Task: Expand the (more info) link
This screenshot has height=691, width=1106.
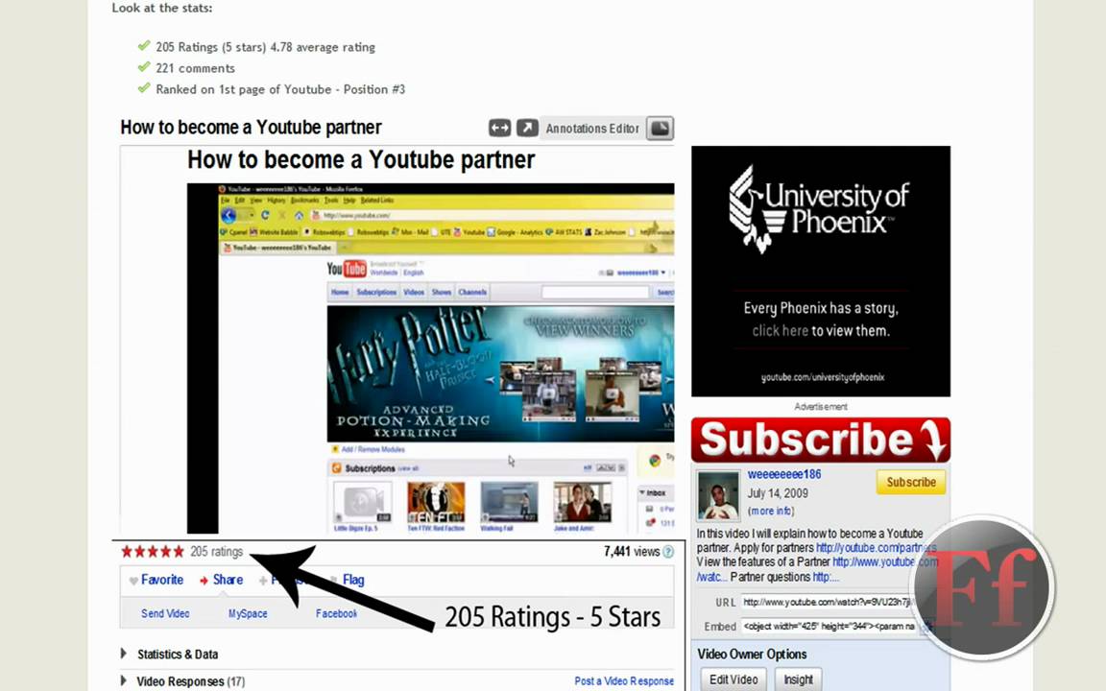Action: pos(771,511)
